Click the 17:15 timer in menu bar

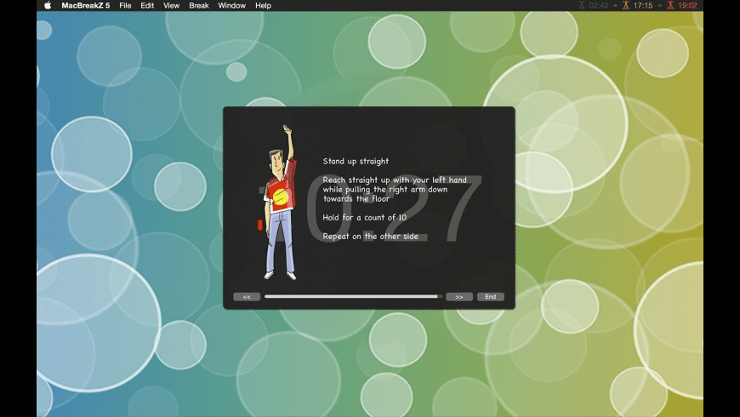click(643, 6)
